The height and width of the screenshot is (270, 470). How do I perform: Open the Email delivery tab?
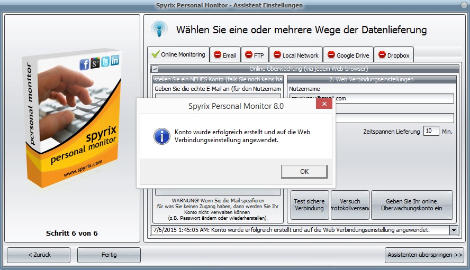pos(225,55)
